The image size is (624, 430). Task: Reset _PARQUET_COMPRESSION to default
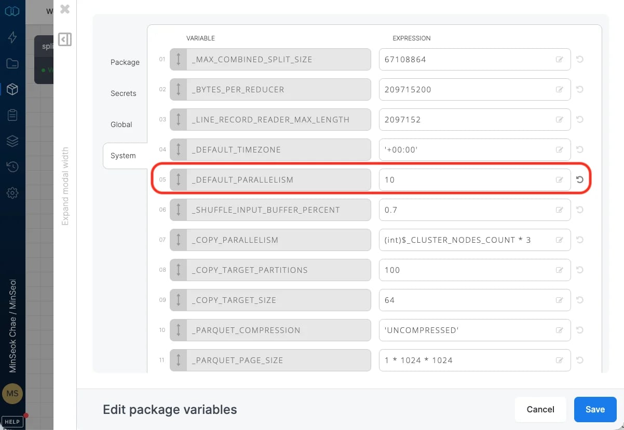coord(580,330)
